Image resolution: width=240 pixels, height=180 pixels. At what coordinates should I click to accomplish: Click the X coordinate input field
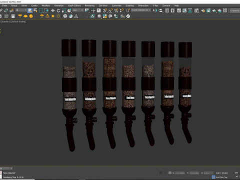(179, 173)
